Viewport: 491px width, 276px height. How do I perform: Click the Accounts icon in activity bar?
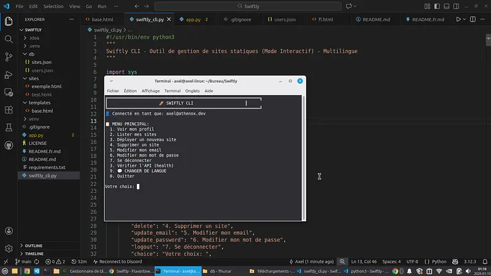click(x=9, y=231)
